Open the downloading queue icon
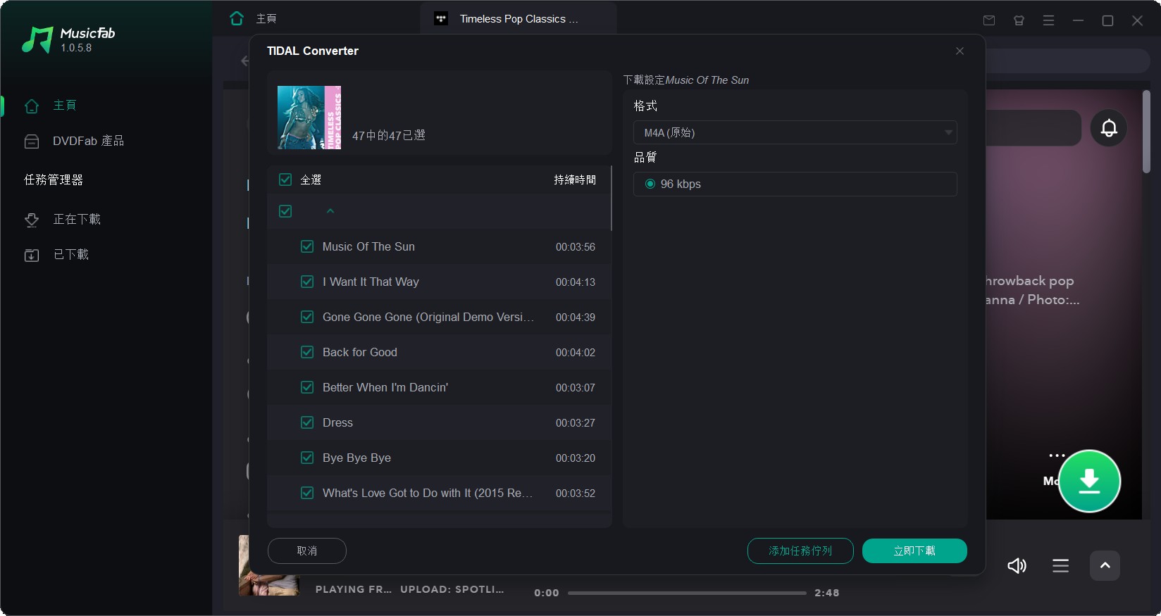 click(x=32, y=220)
